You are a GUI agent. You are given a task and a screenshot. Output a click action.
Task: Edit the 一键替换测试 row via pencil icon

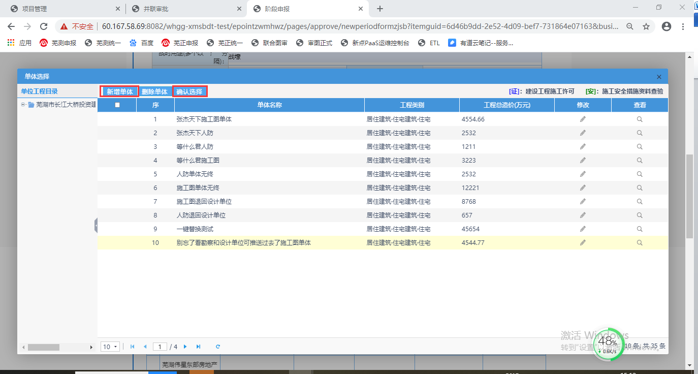pyautogui.click(x=583, y=229)
